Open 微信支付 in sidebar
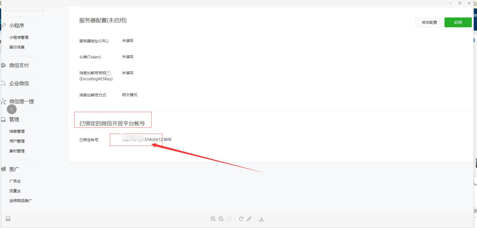This screenshot has height=228, width=477. (19, 66)
